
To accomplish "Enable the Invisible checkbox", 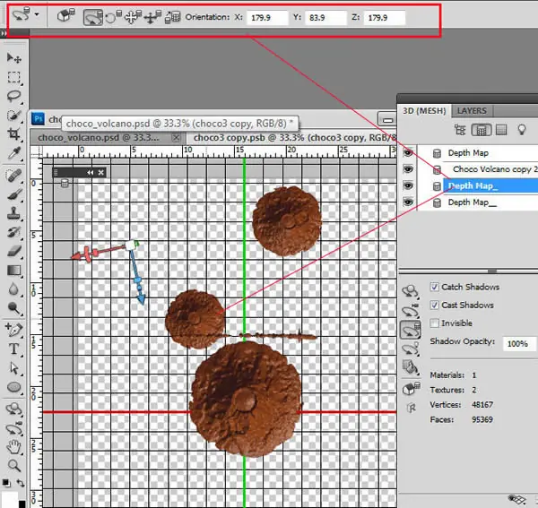I will tap(434, 323).
